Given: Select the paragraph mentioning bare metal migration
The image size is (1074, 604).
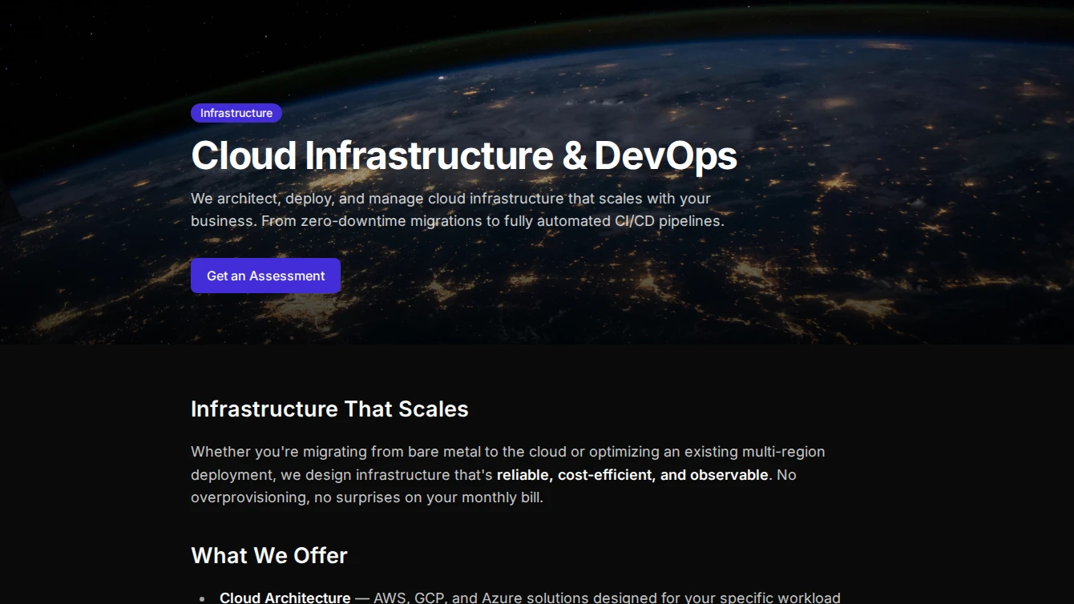Looking at the screenshot, I should coord(507,474).
